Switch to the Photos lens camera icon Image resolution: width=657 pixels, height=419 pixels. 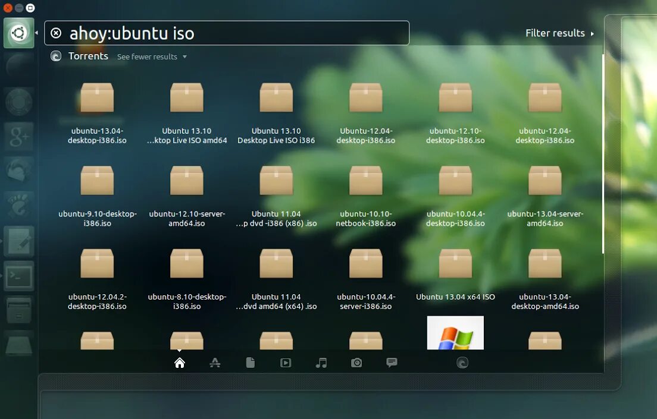pos(356,363)
